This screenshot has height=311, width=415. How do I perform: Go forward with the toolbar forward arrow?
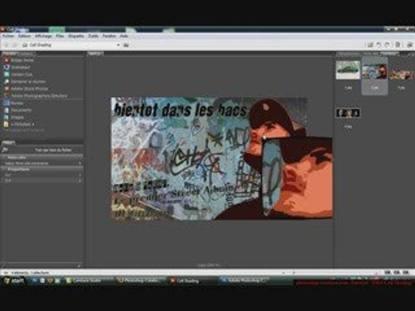tap(15, 45)
